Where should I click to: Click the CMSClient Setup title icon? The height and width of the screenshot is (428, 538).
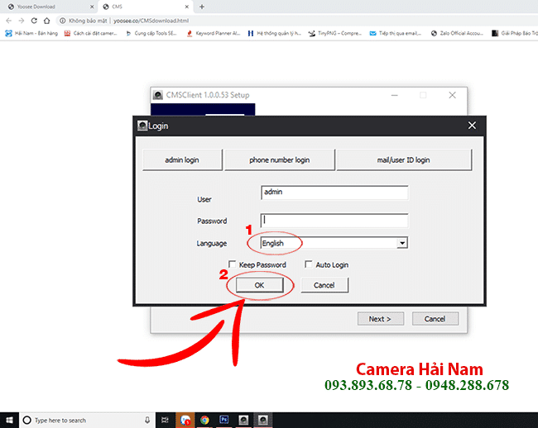tap(158, 95)
